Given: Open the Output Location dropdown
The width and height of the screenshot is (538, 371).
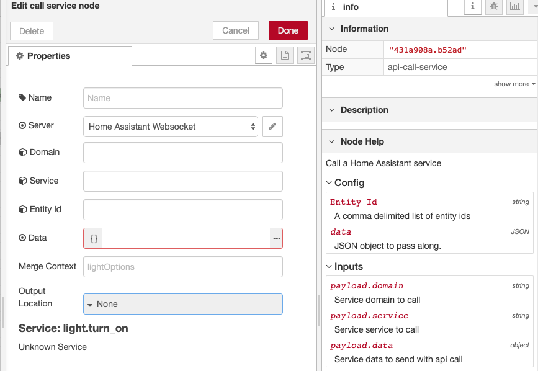Looking at the screenshot, I should pyautogui.click(x=182, y=304).
